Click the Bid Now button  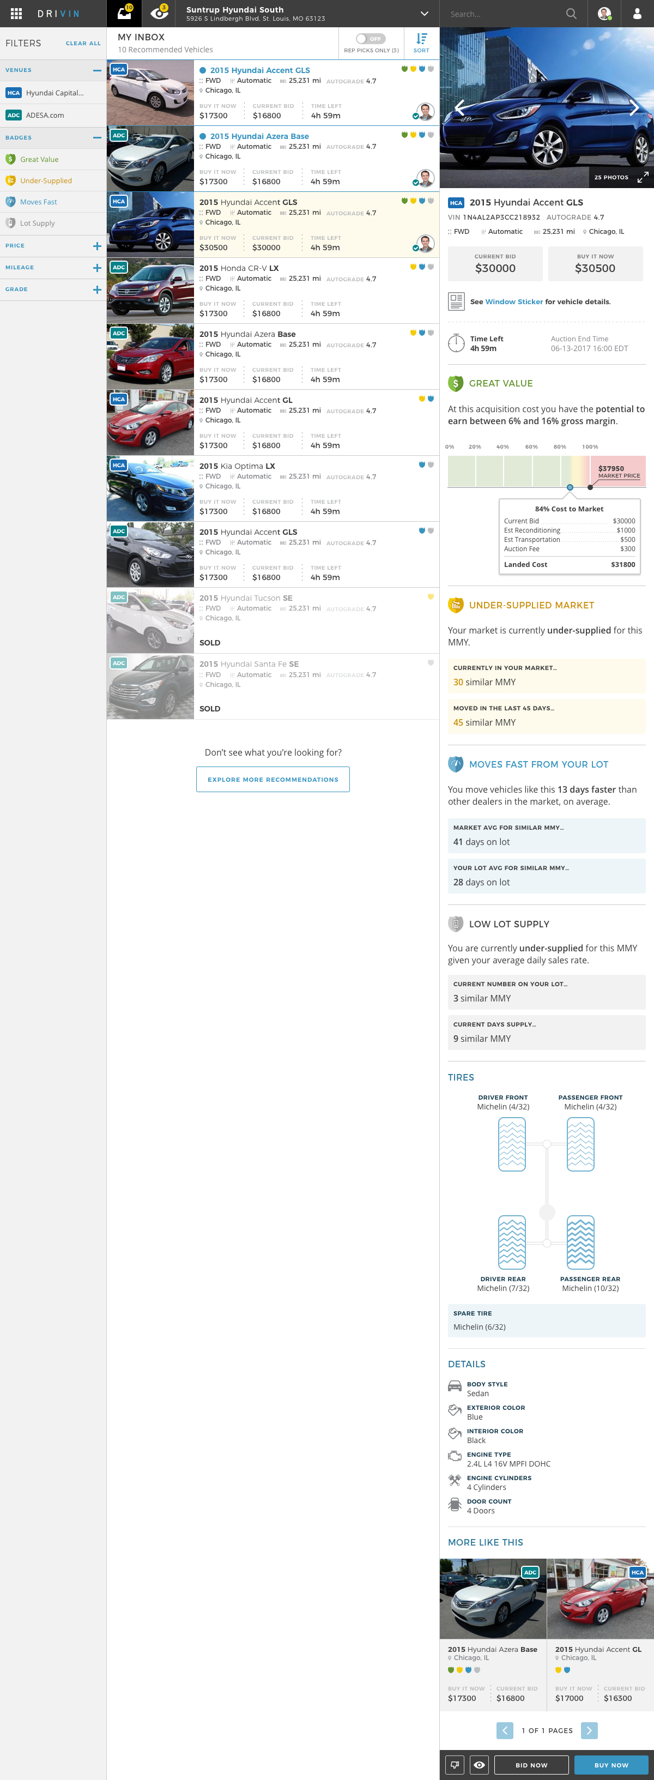click(x=531, y=1765)
